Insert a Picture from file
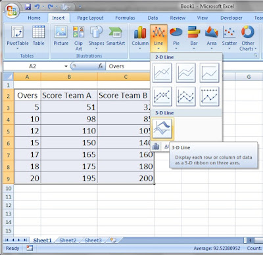 click(61, 35)
